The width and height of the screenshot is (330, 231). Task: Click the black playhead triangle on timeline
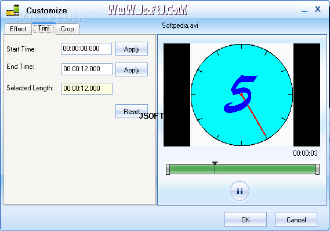215,163
